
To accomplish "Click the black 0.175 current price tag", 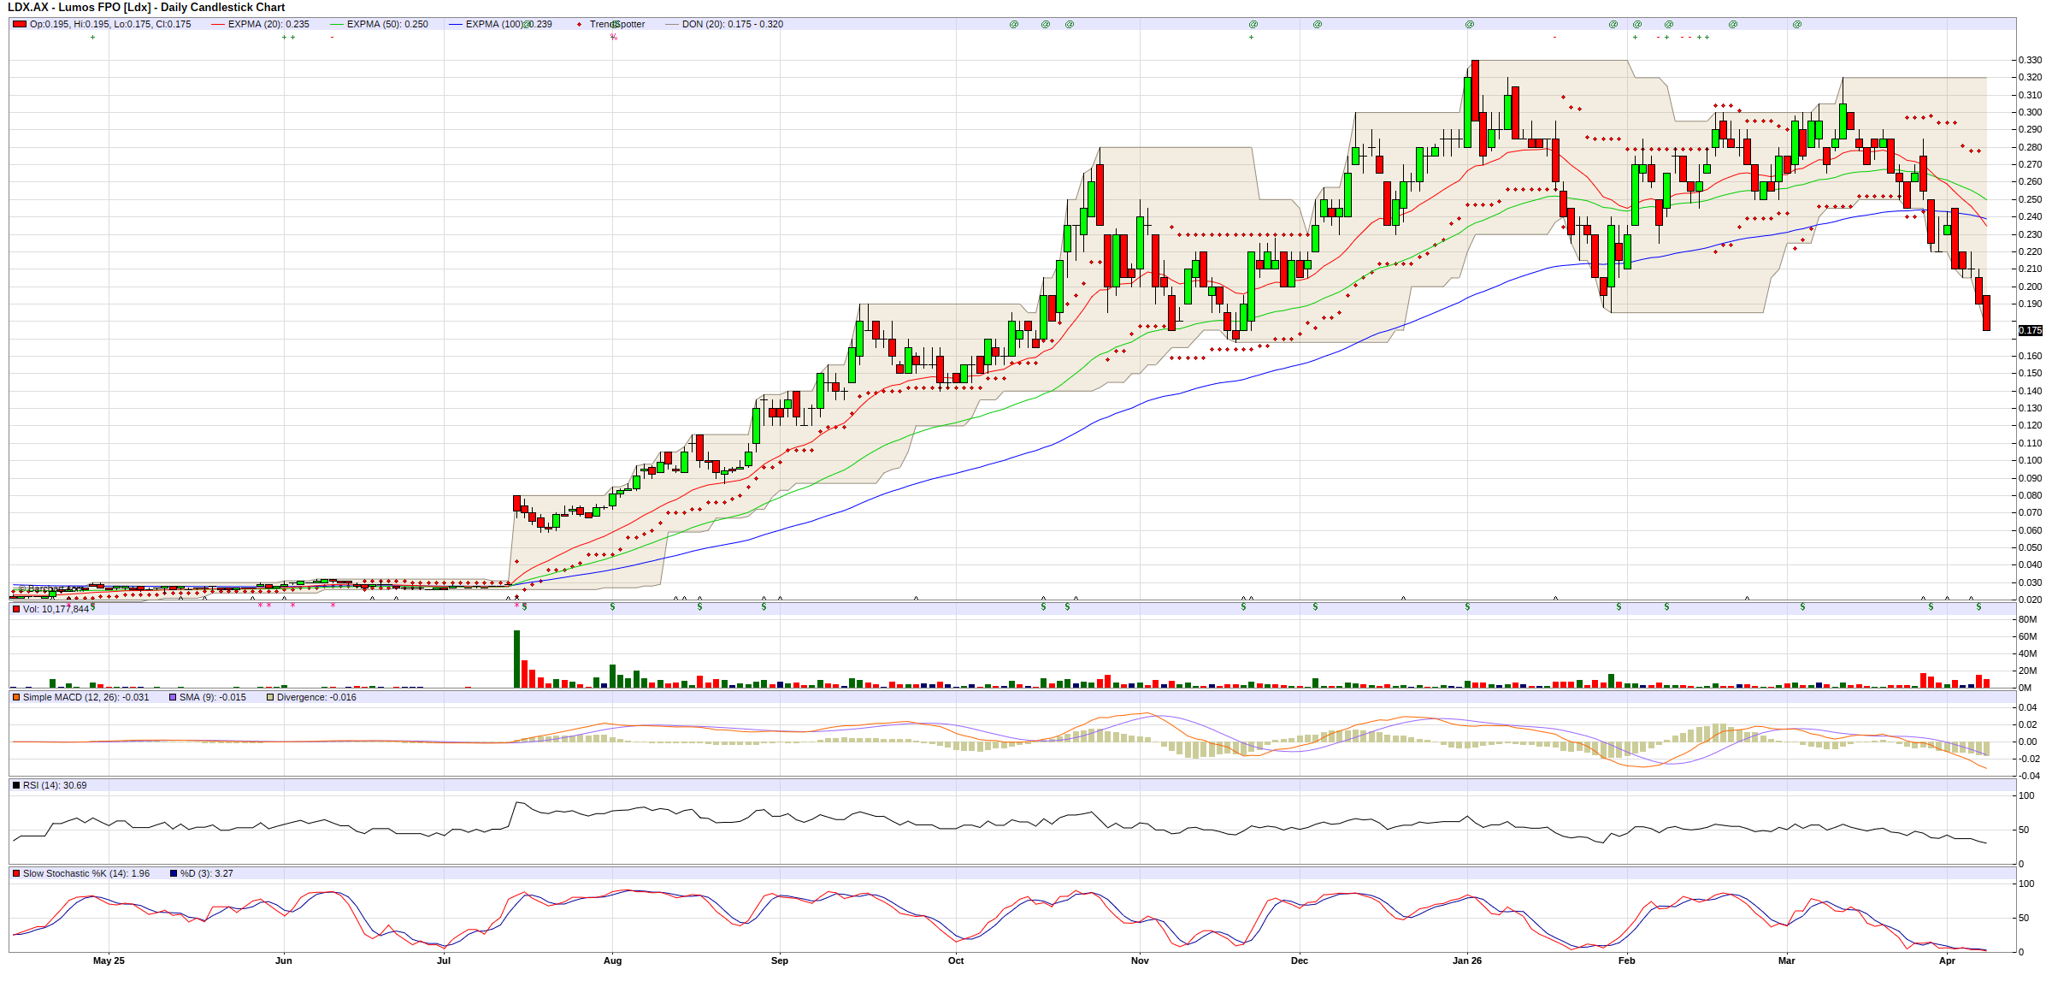I will click(x=2030, y=330).
